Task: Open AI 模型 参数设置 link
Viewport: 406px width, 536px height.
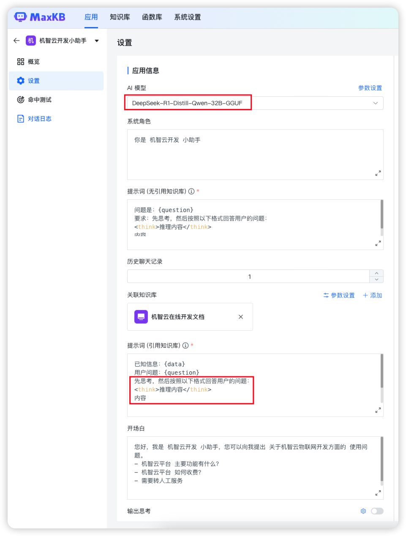Action: [370, 88]
